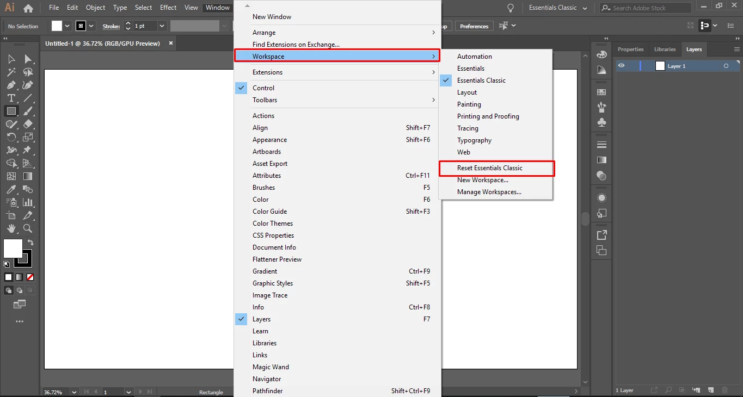Open the stroke weight dropdown arrow

coord(162,26)
